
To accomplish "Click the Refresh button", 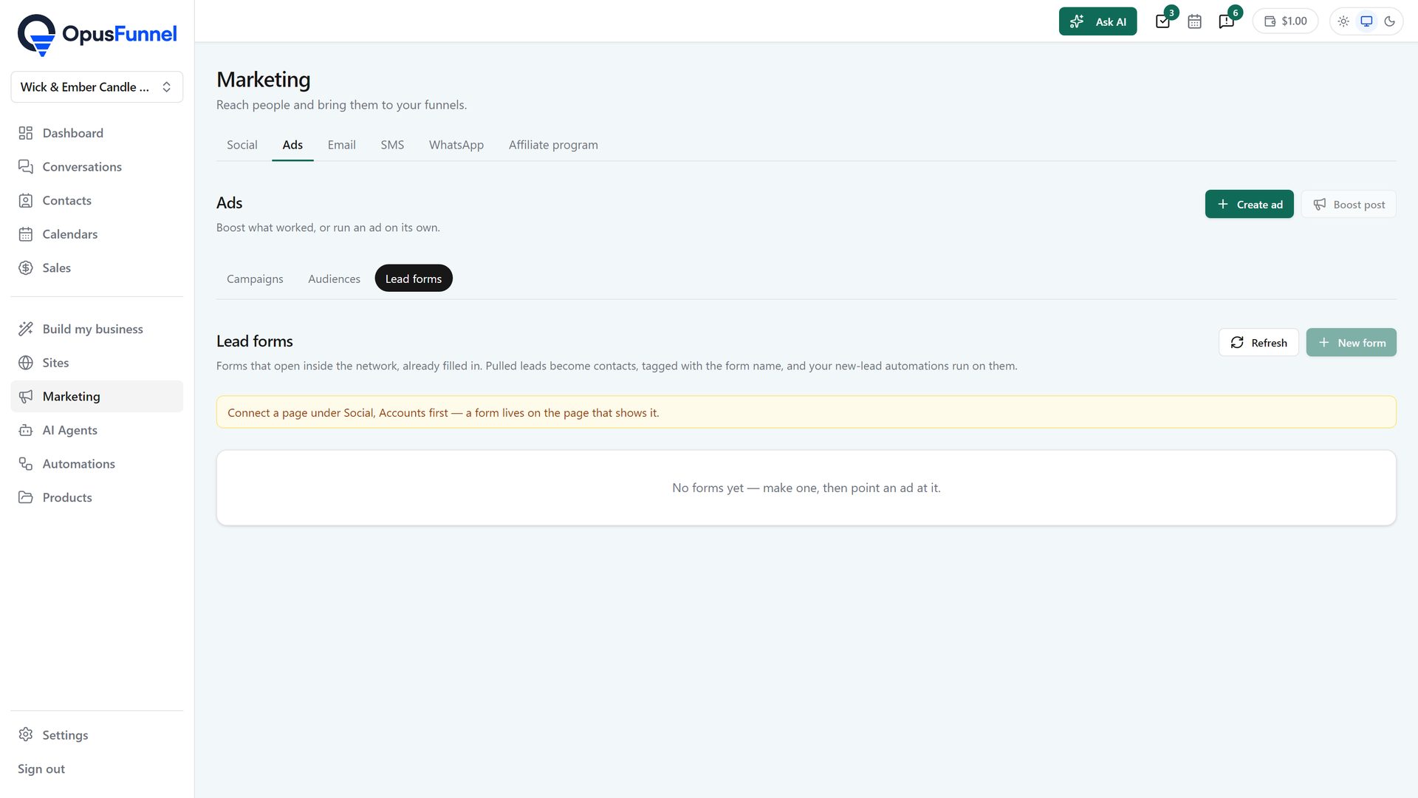I will coord(1258,343).
